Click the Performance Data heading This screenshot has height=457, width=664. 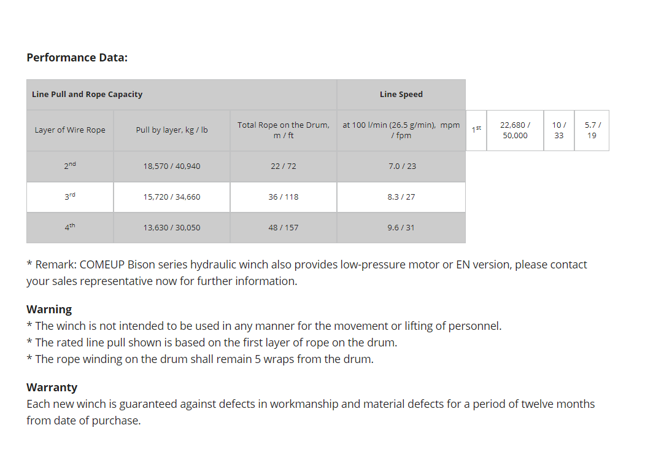(77, 58)
